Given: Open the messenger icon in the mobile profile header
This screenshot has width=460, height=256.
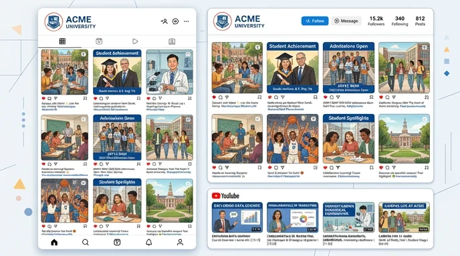Looking at the screenshot, I should (x=175, y=21).
